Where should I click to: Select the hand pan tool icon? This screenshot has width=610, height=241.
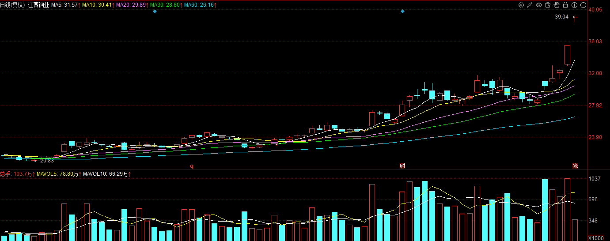click(x=557, y=5)
